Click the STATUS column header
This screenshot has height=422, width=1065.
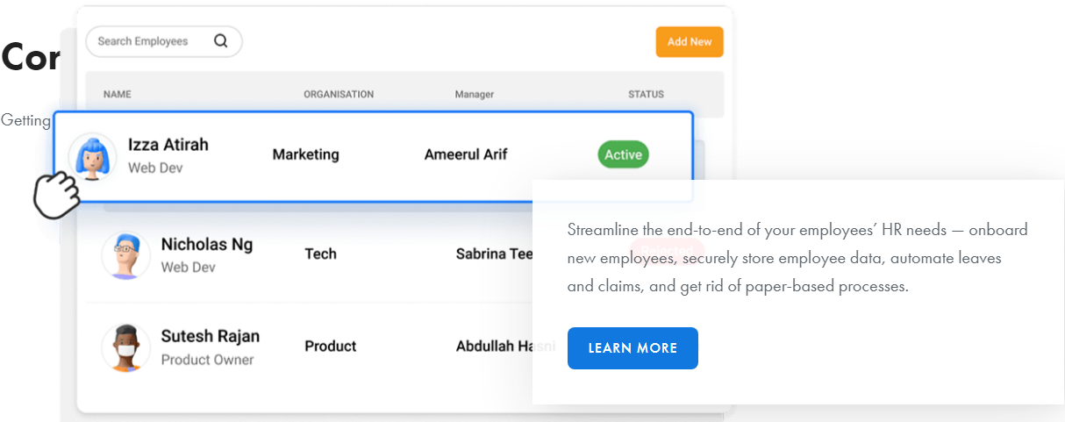pos(646,94)
